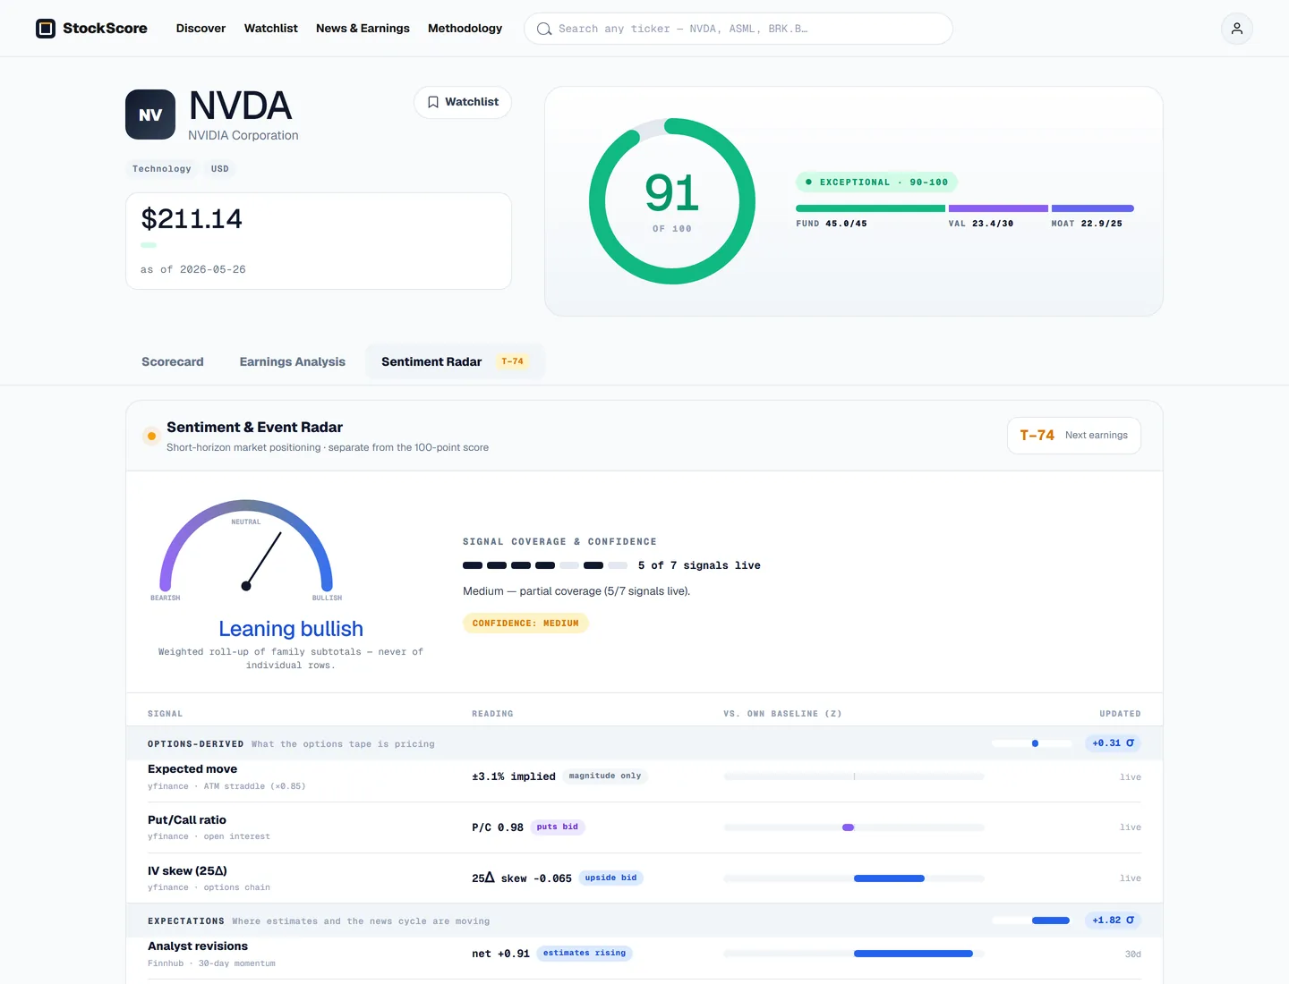Switch to the Earnings Analysis tab
Image resolution: width=1289 pixels, height=984 pixels.
click(293, 361)
